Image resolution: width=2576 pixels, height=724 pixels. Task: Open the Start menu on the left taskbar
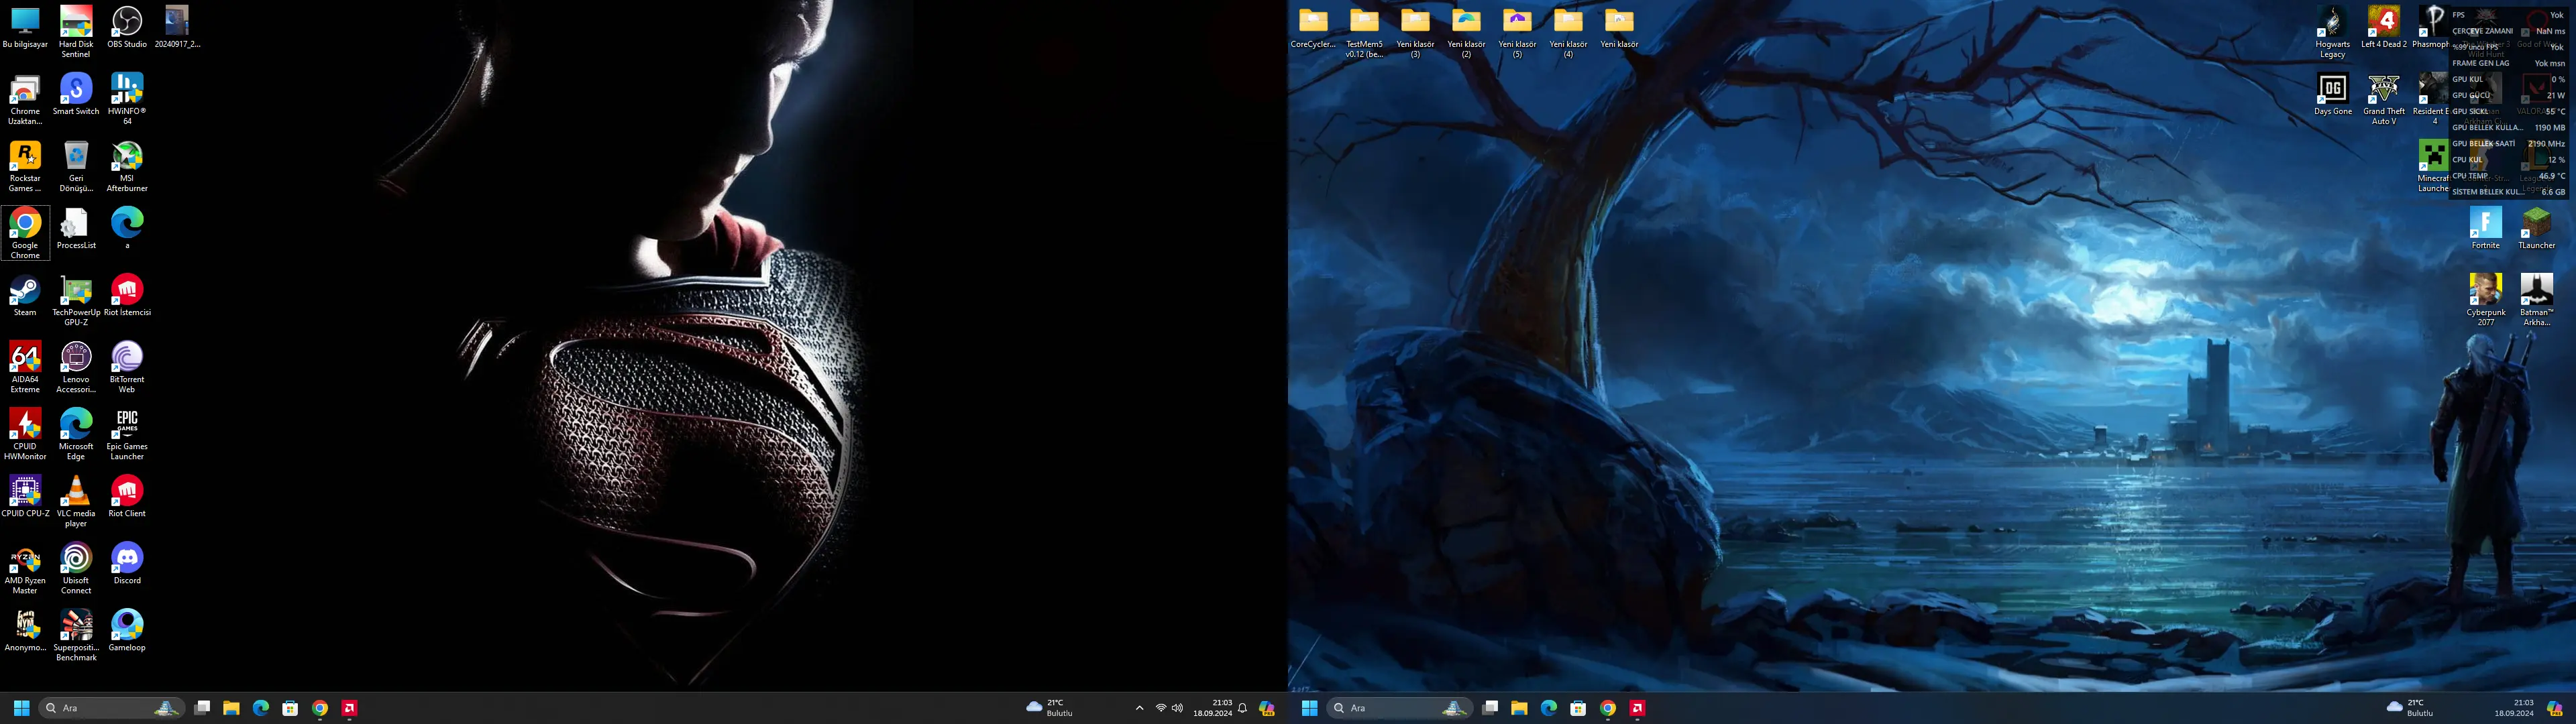pos(21,708)
